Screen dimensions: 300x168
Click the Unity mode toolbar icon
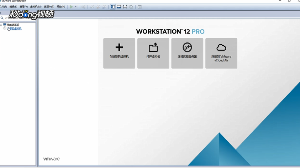point(131,7)
